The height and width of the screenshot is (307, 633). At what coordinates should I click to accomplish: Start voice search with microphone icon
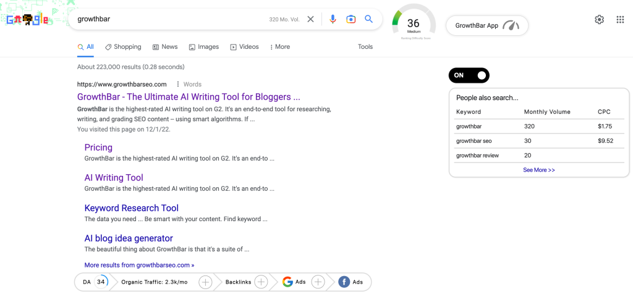[x=333, y=19]
